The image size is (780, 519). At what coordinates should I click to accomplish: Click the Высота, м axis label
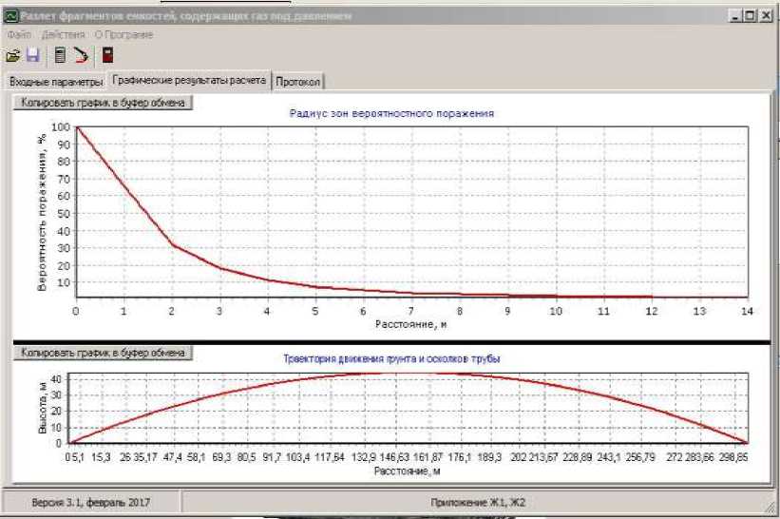tap(42, 408)
